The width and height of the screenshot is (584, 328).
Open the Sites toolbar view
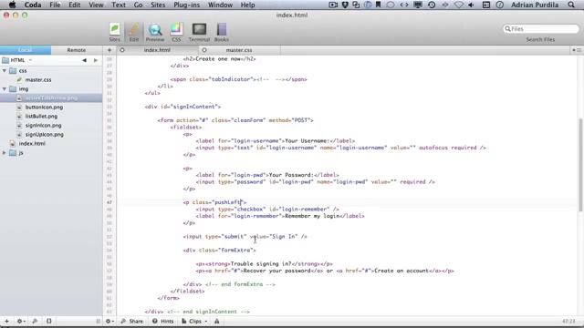tap(114, 32)
